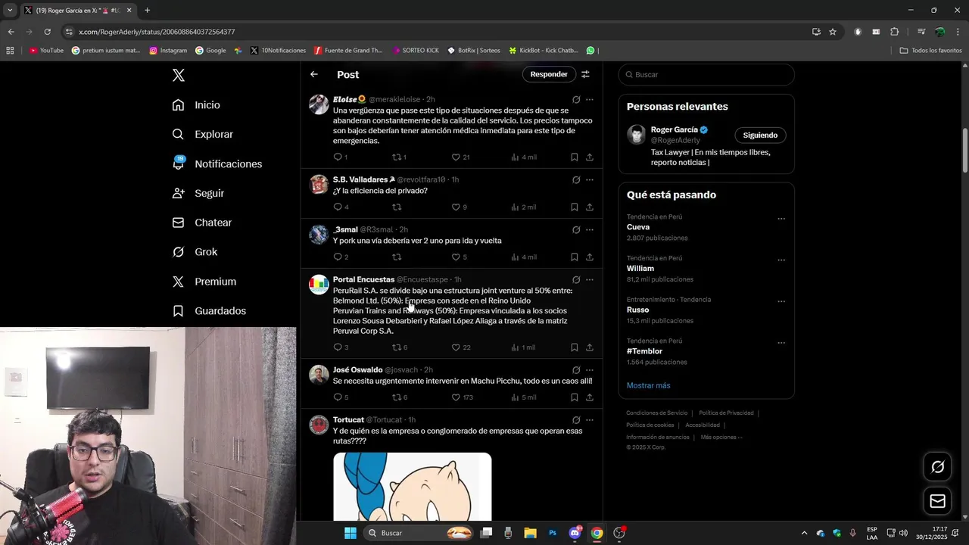Open Tortucat's attached image
This screenshot has width=969, height=545.
pos(413,487)
